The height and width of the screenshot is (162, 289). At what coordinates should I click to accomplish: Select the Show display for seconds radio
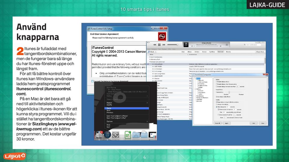coord(216,107)
